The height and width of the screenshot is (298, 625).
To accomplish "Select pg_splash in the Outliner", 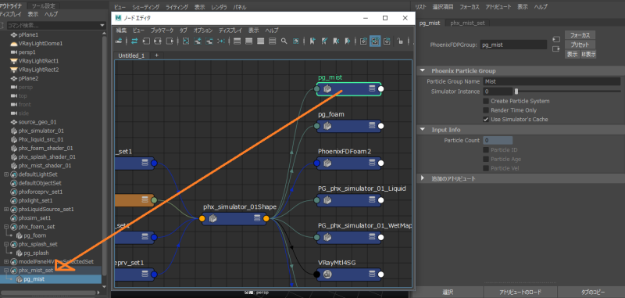I will (x=37, y=253).
